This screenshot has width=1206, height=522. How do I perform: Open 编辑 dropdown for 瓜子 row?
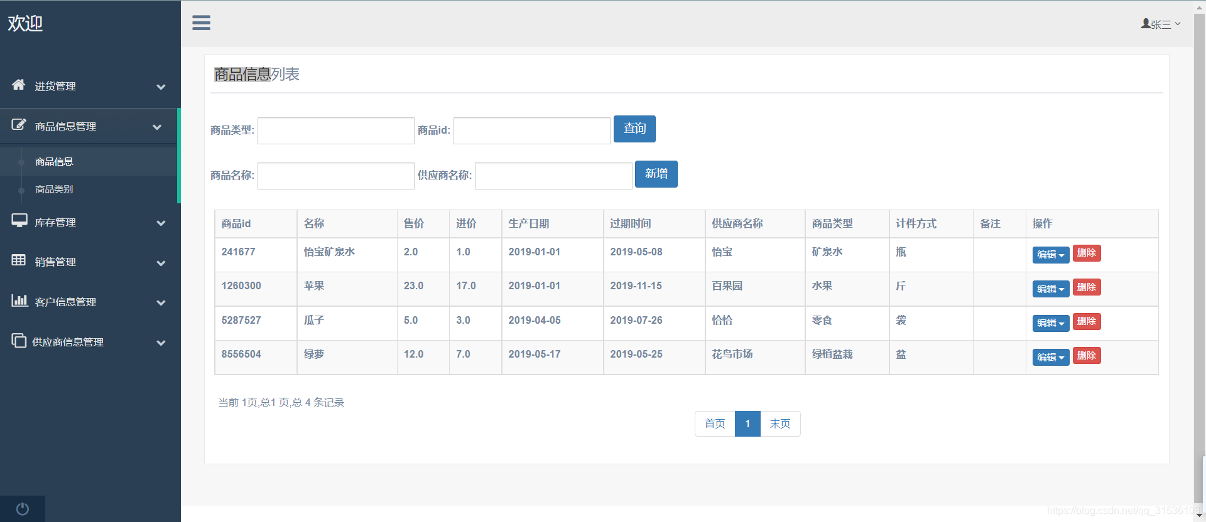(x=1050, y=323)
